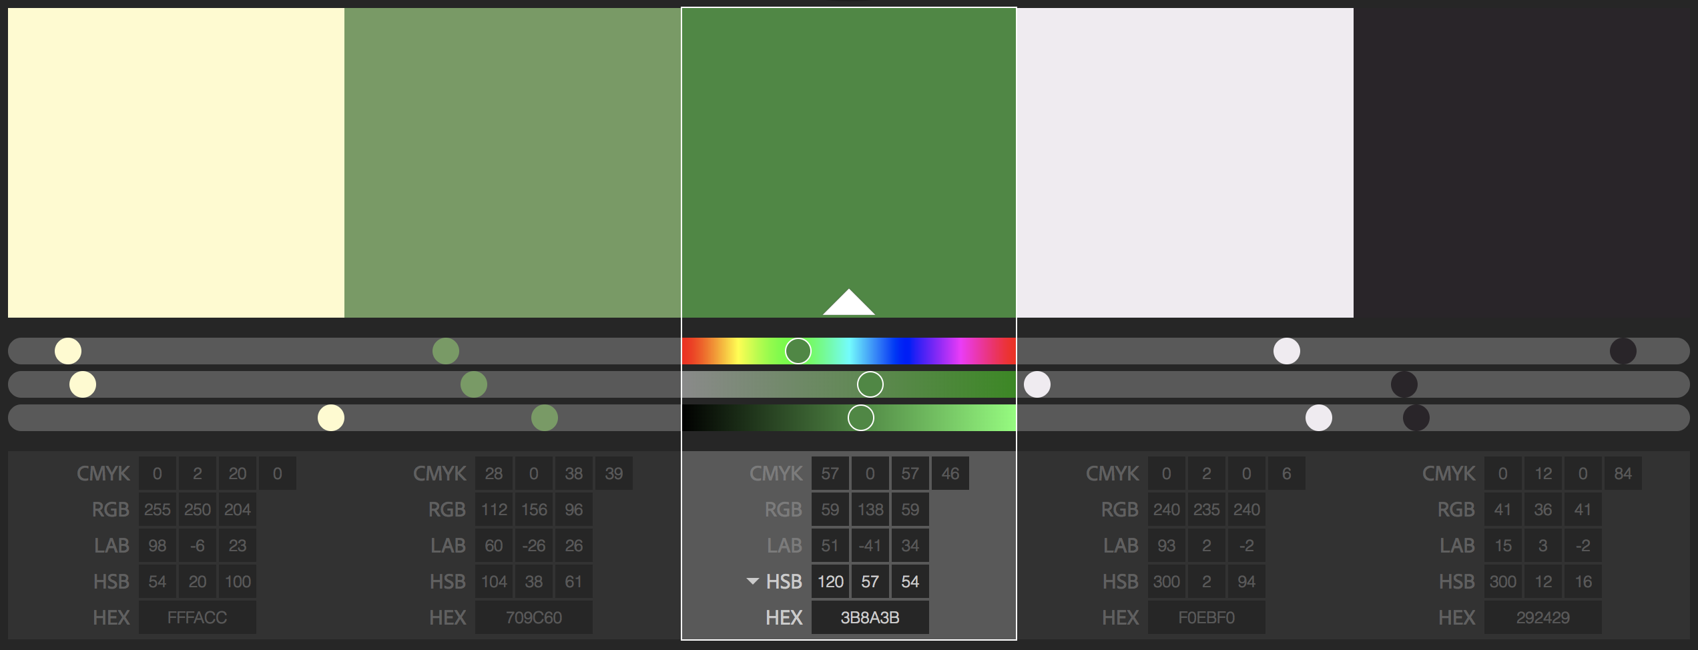The width and height of the screenshot is (1698, 650).
Task: Click the HEX field showing FFFACC
Action: (198, 617)
